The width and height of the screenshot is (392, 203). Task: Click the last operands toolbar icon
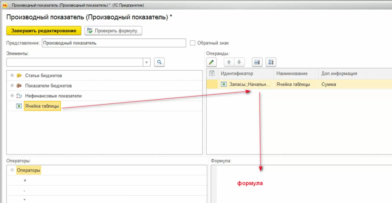271,62
